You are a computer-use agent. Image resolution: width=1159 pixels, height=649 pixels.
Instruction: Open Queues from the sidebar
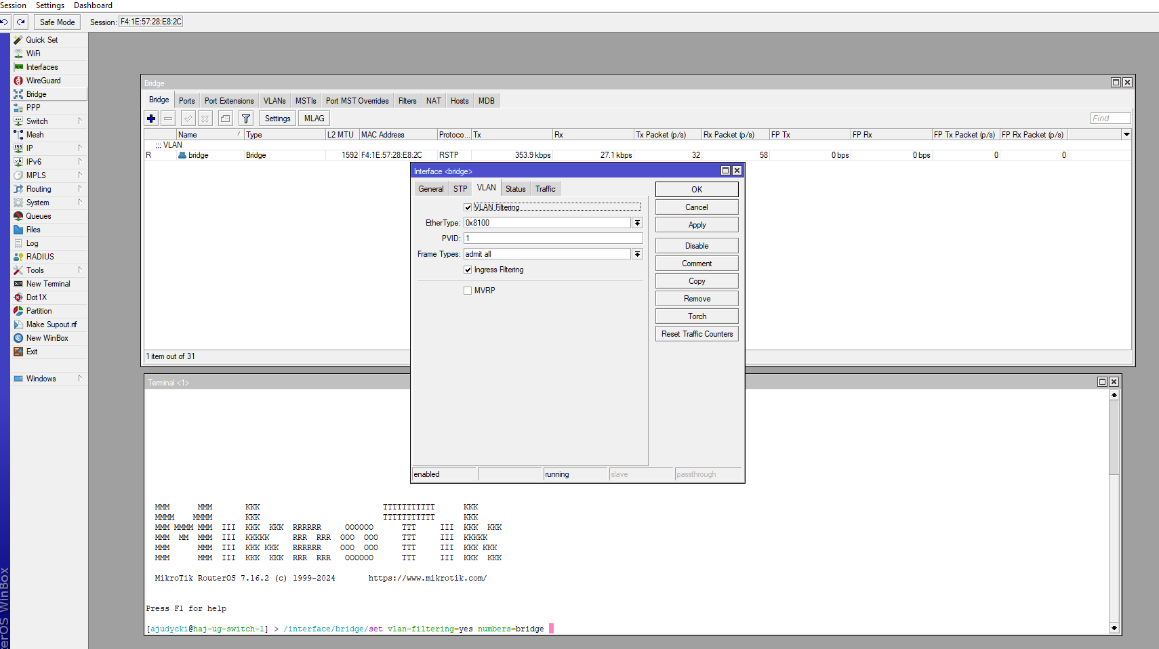pyautogui.click(x=39, y=216)
